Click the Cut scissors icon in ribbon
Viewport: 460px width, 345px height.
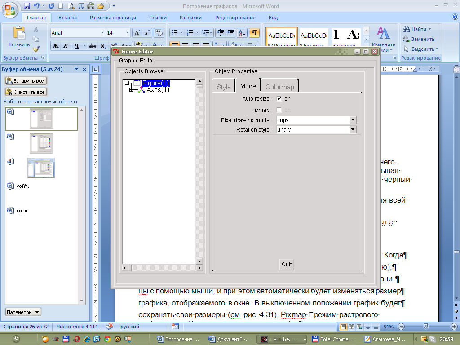pos(36,29)
